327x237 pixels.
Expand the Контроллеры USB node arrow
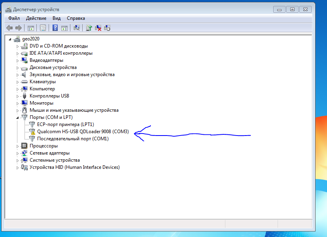17,96
